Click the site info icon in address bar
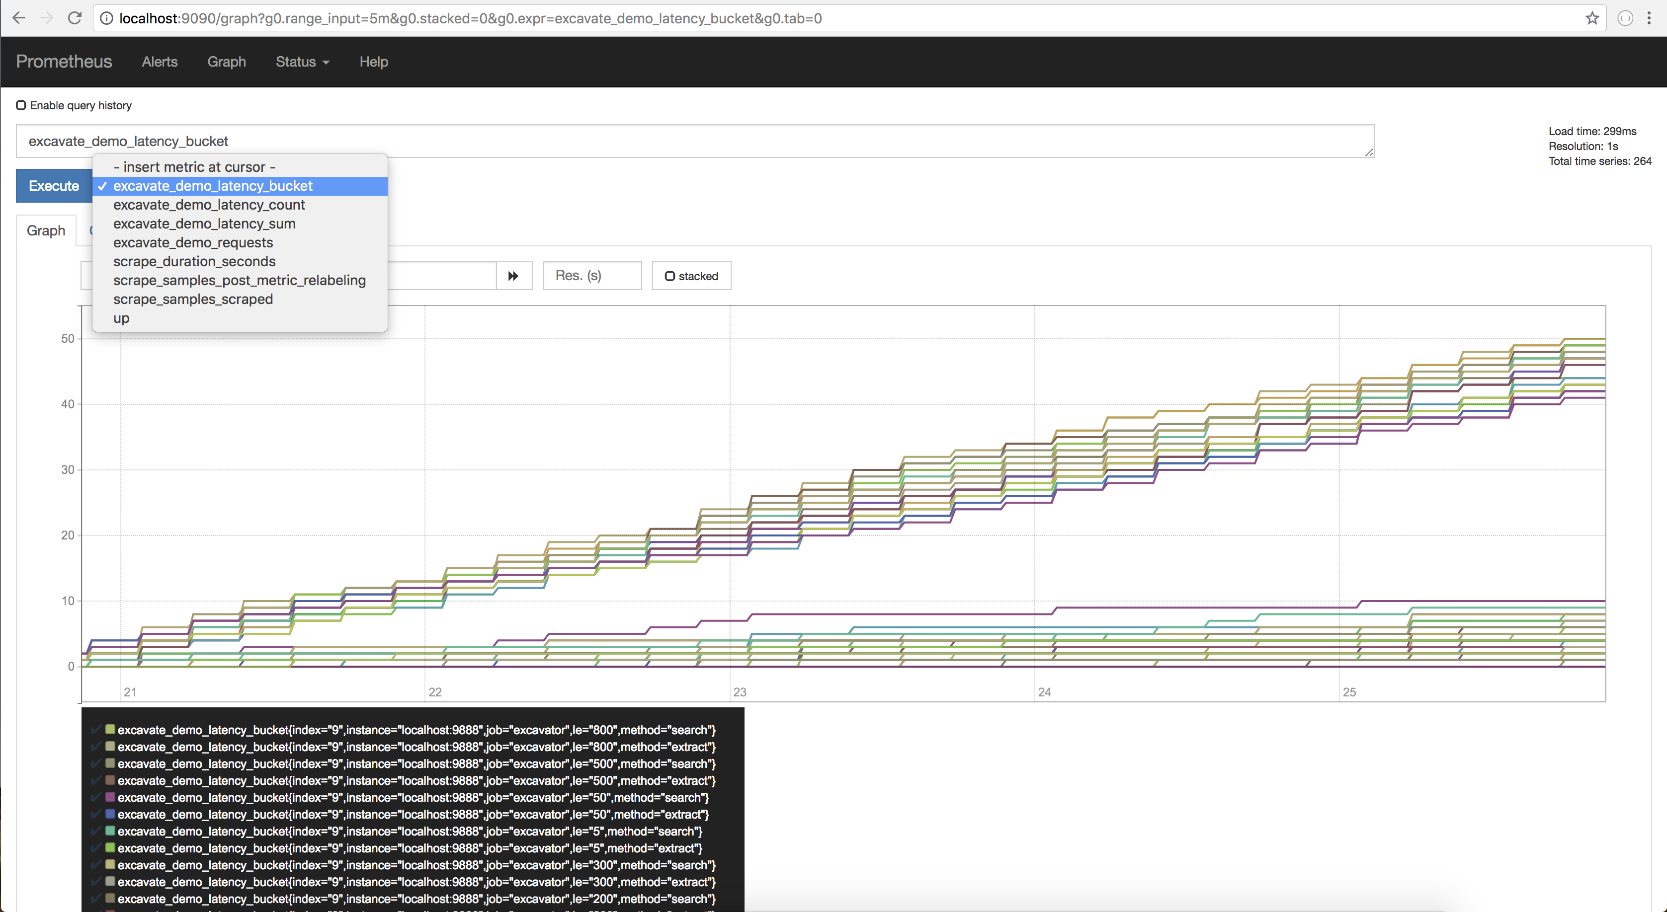 [106, 18]
